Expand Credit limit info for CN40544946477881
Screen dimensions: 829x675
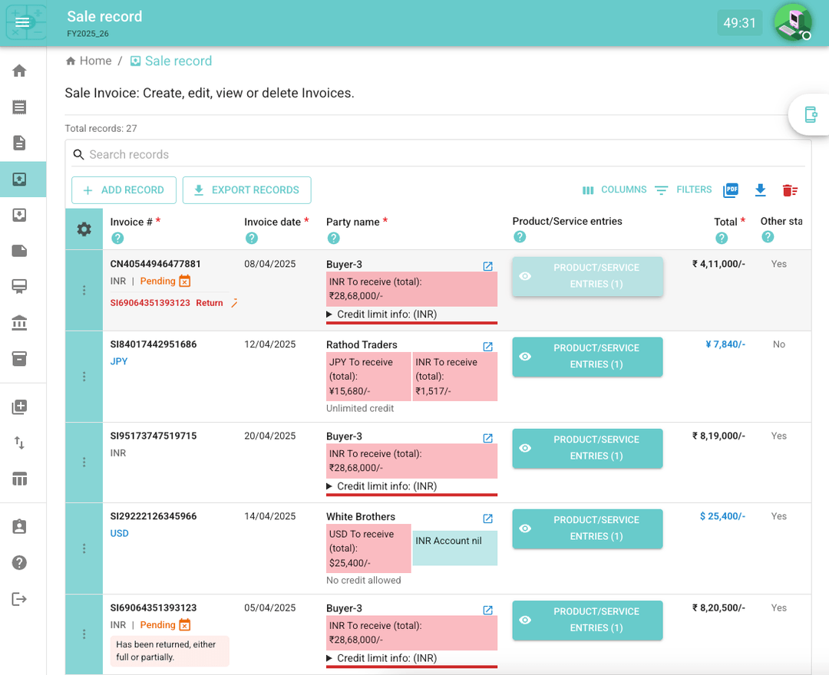coord(381,314)
